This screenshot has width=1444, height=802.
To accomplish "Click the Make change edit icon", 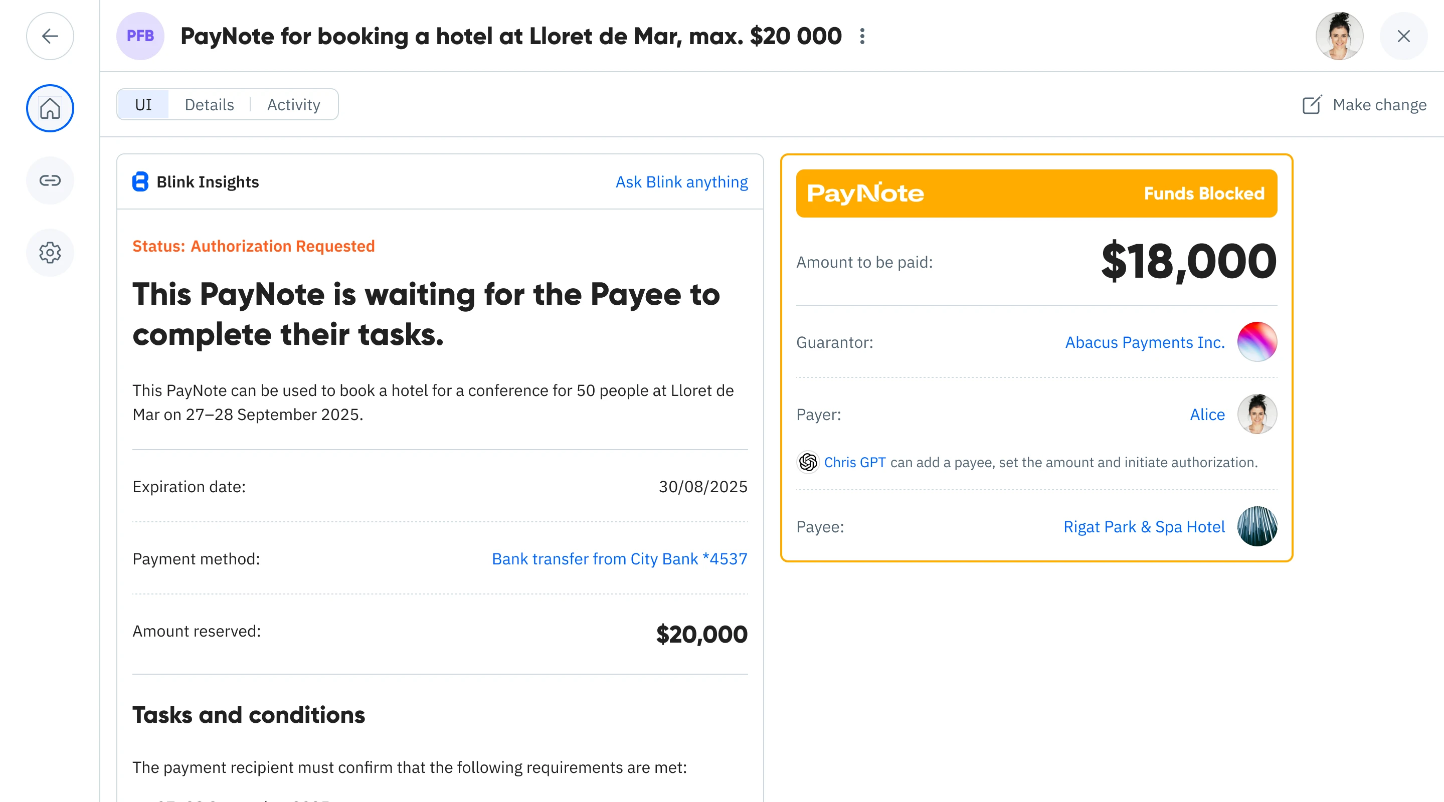I will pyautogui.click(x=1312, y=105).
